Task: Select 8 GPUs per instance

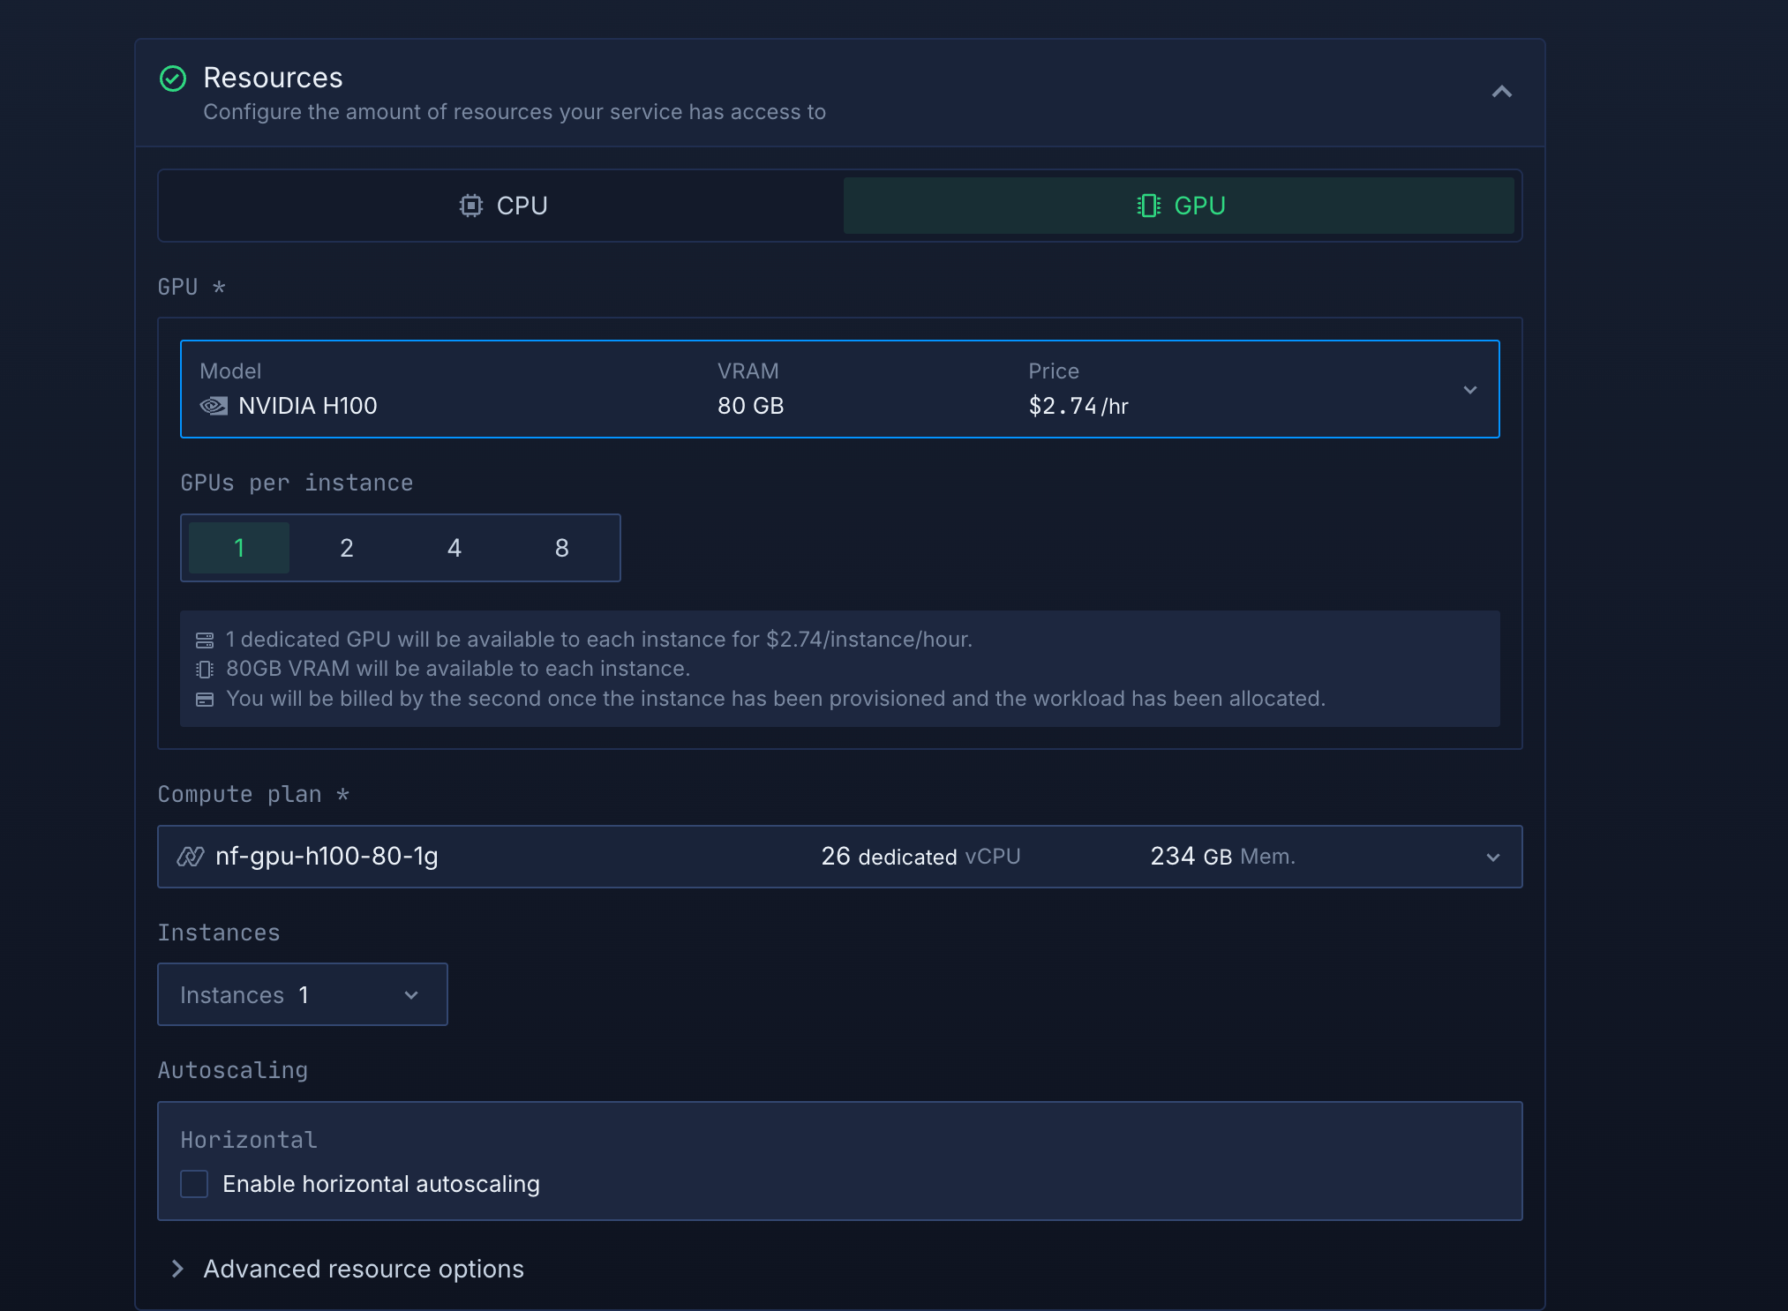Action: coord(562,548)
